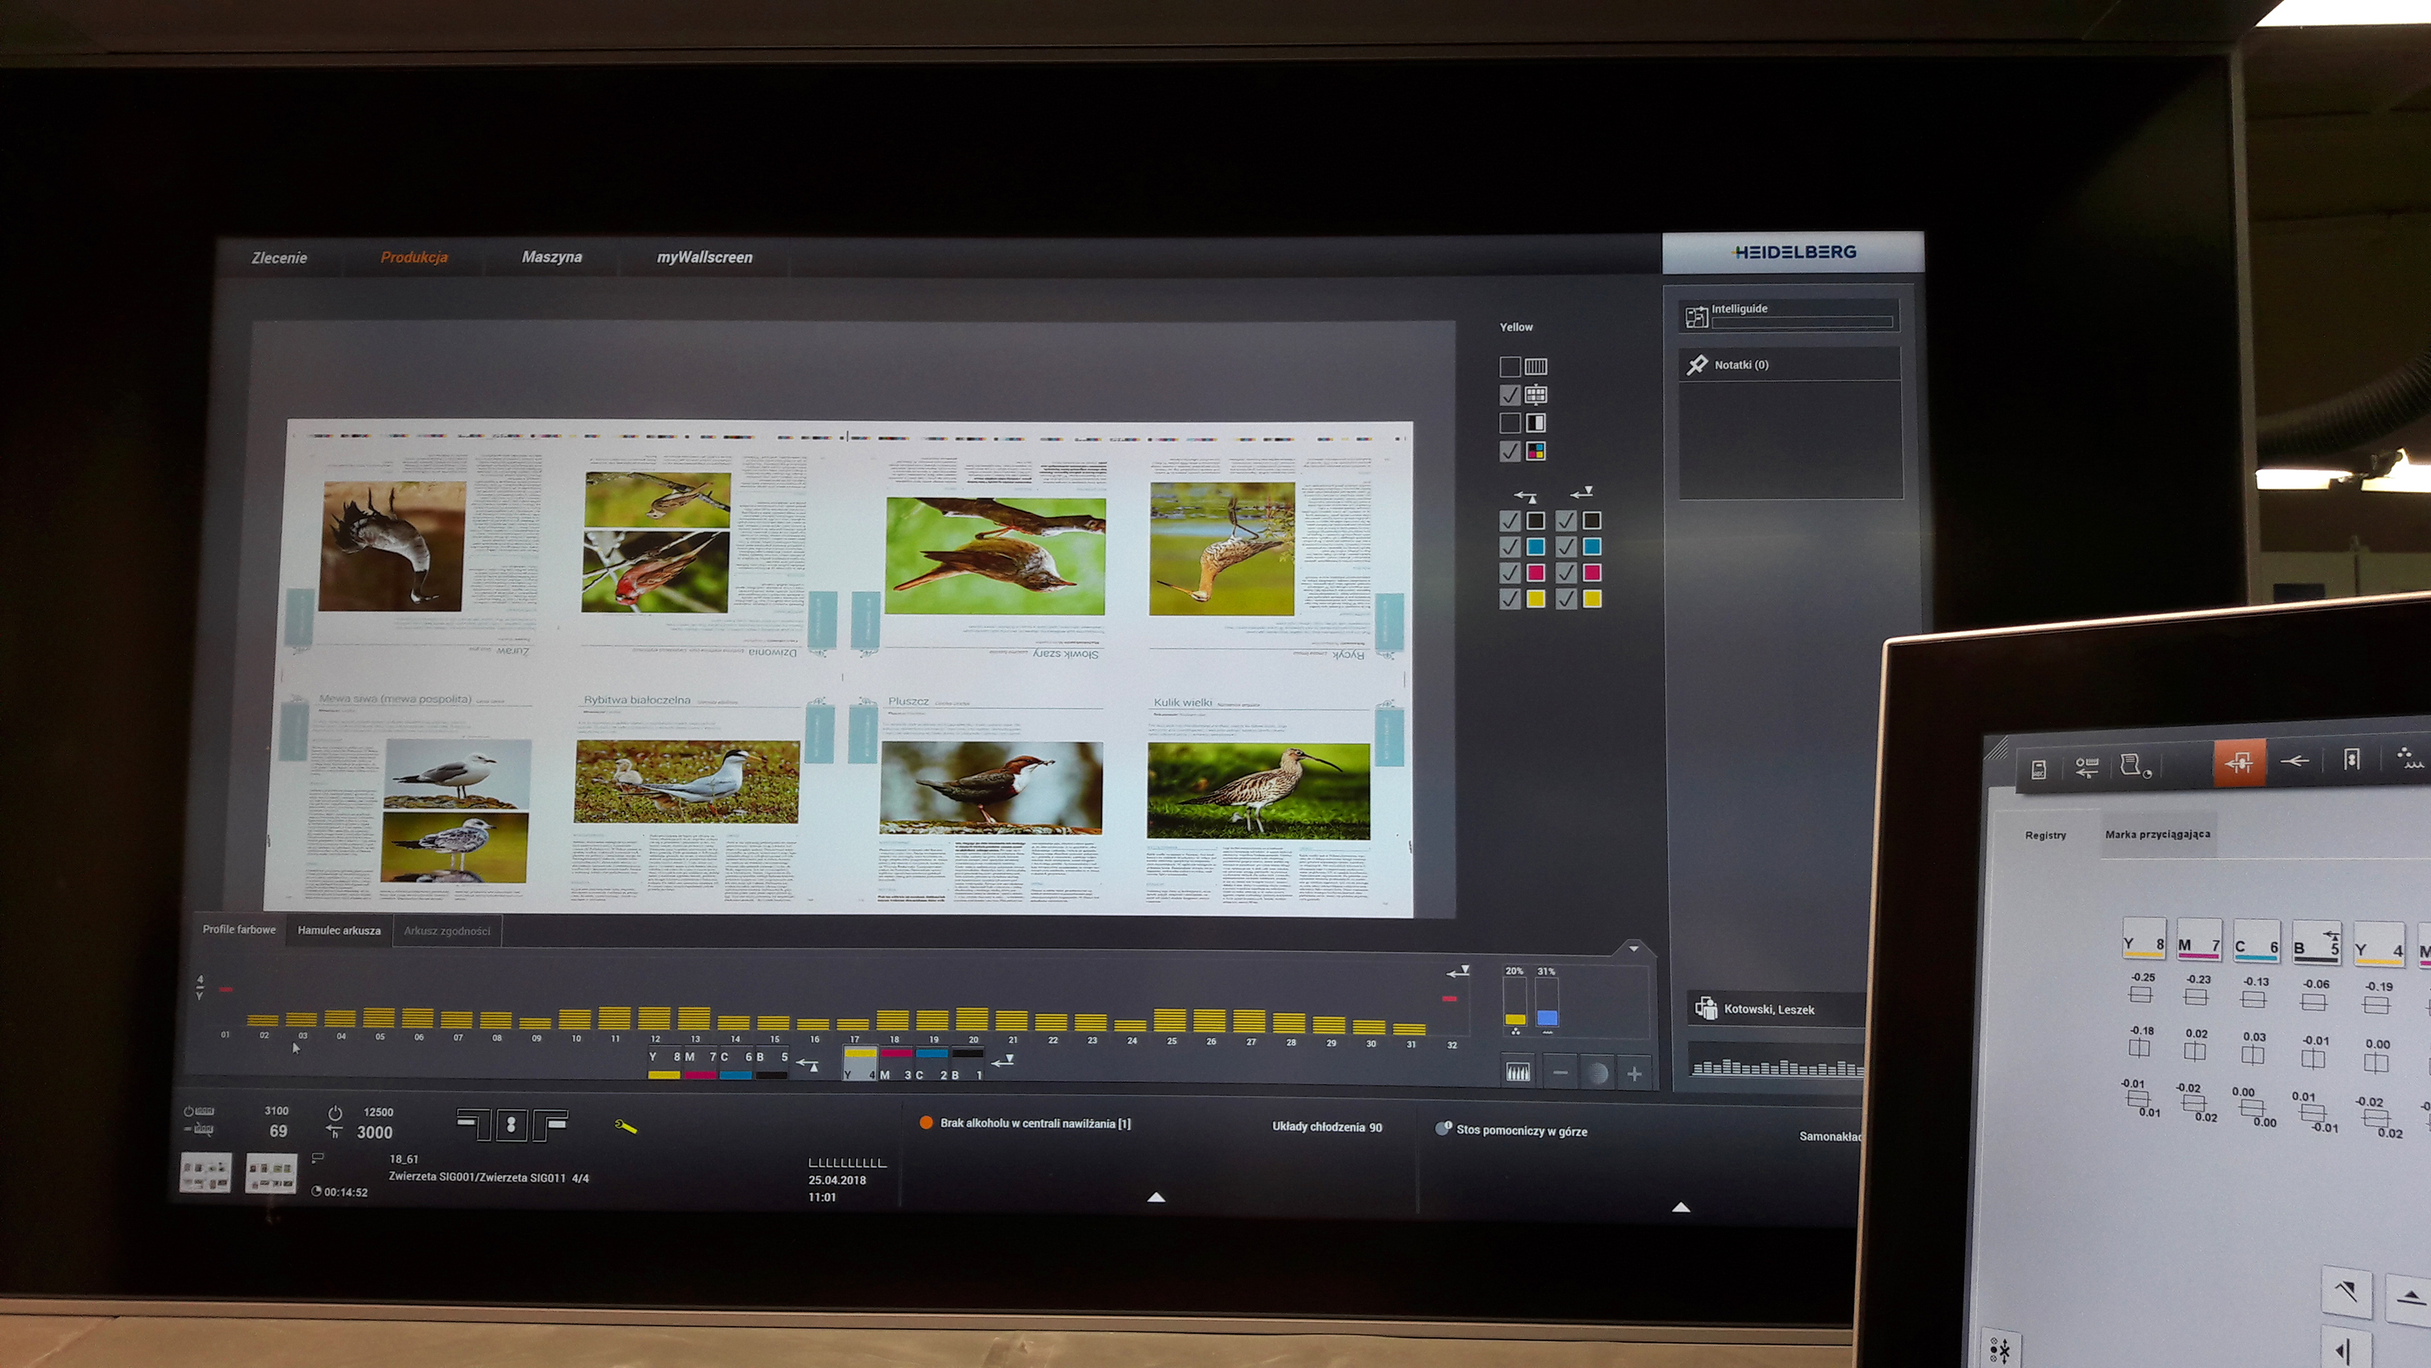Switch to the Hamulec arkusza tab
2431x1368 pixels.
coord(339,930)
